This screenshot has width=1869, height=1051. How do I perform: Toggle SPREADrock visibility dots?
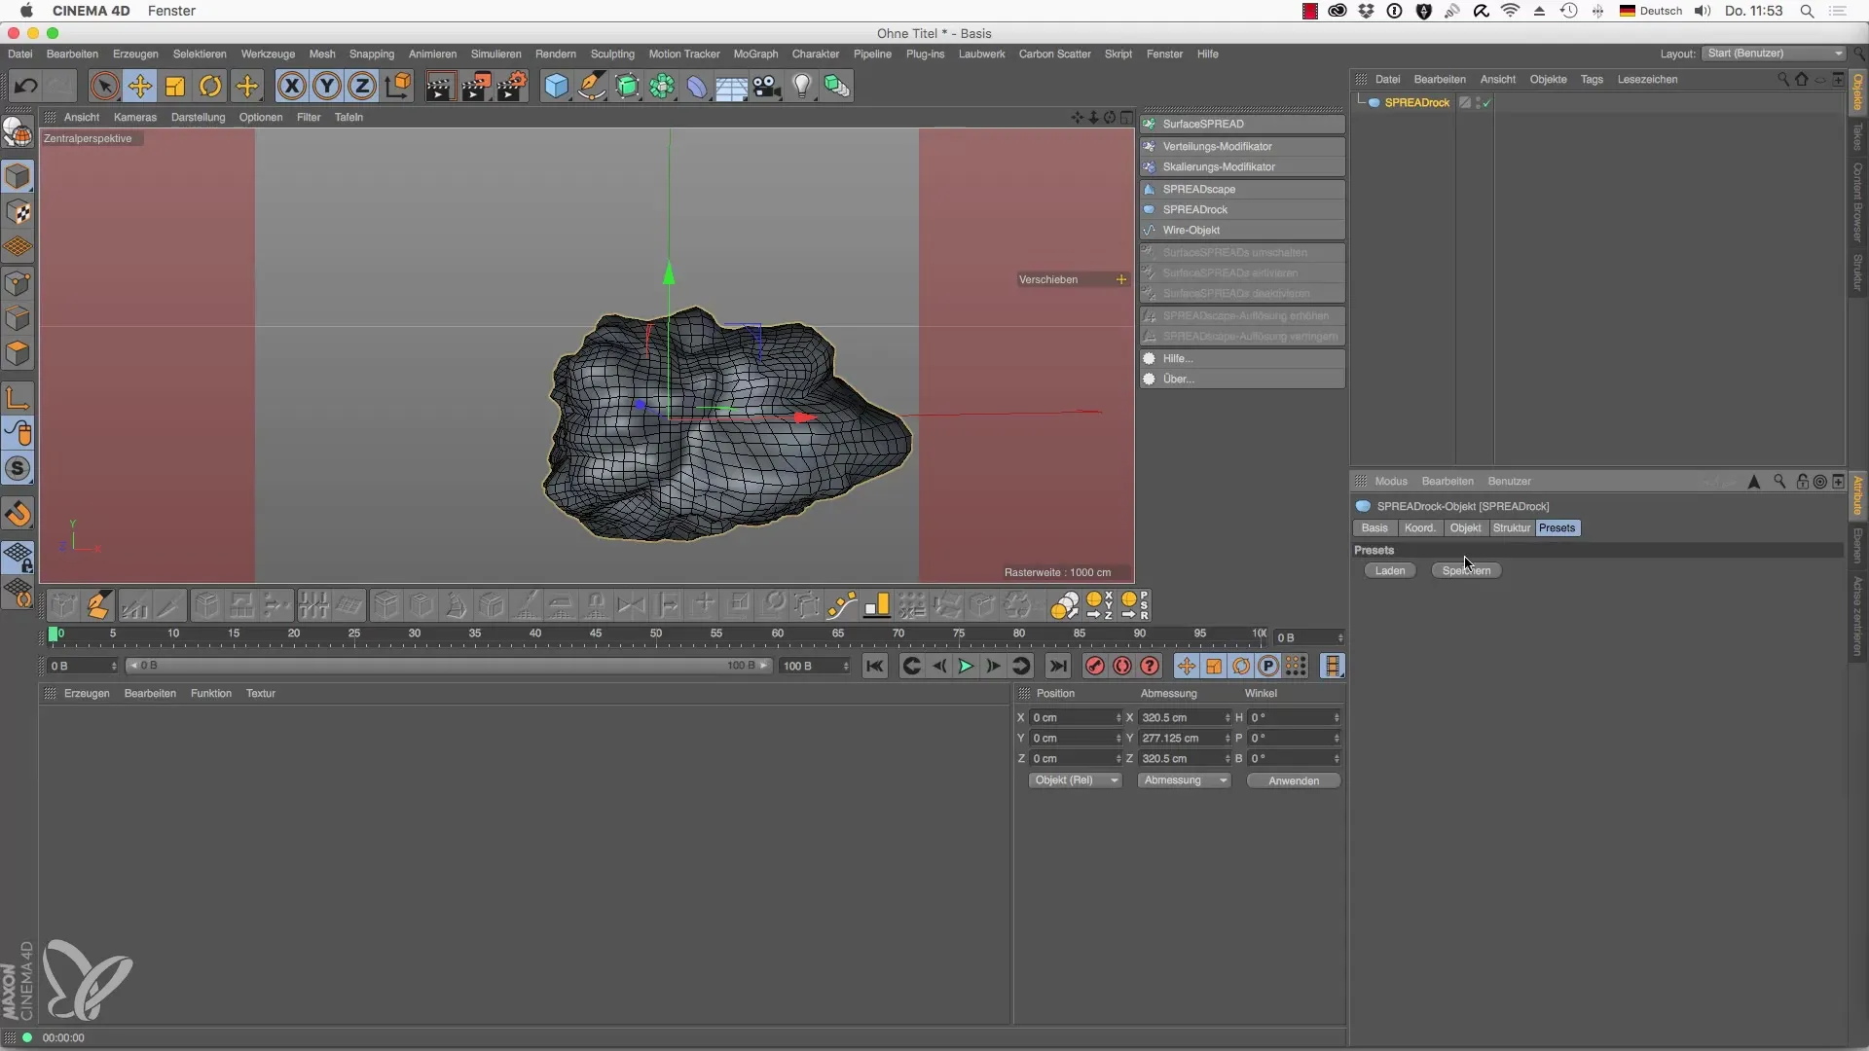click(x=1478, y=103)
